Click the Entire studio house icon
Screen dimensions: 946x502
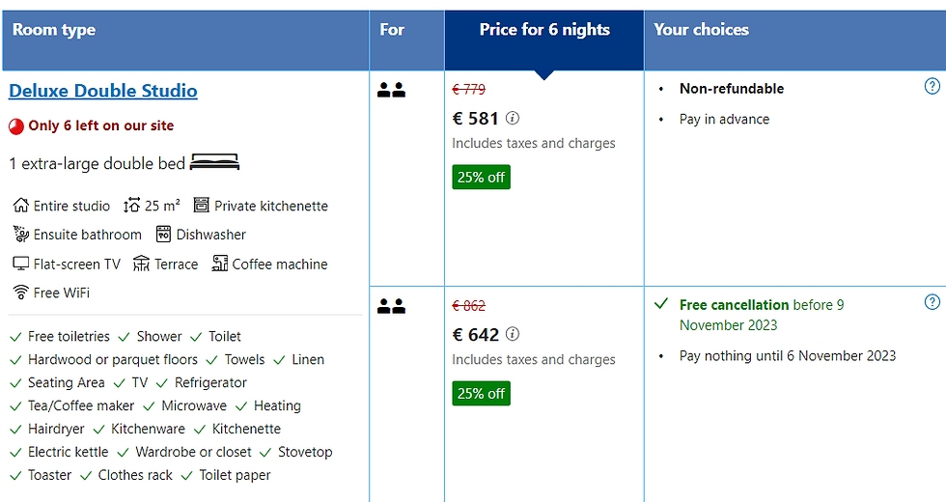tap(21, 206)
